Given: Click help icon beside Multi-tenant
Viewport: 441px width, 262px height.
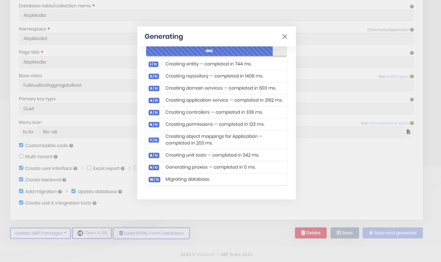Looking at the screenshot, I should [56, 157].
